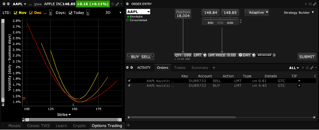The height and width of the screenshot is (130, 319).
Task: Open the ALL filter dropdown in Activity
Action: (x=294, y=68)
